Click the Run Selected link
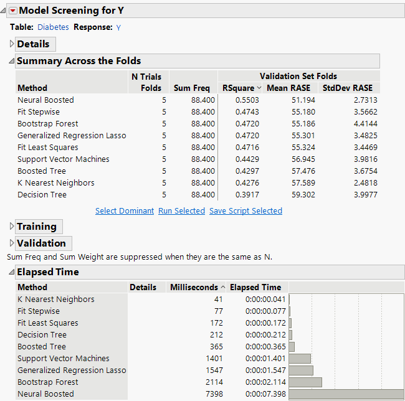This screenshot has width=405, height=401. pos(181,211)
